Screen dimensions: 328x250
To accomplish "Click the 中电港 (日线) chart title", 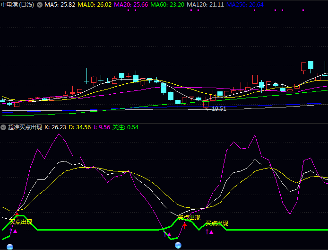I will click(x=18, y=4).
